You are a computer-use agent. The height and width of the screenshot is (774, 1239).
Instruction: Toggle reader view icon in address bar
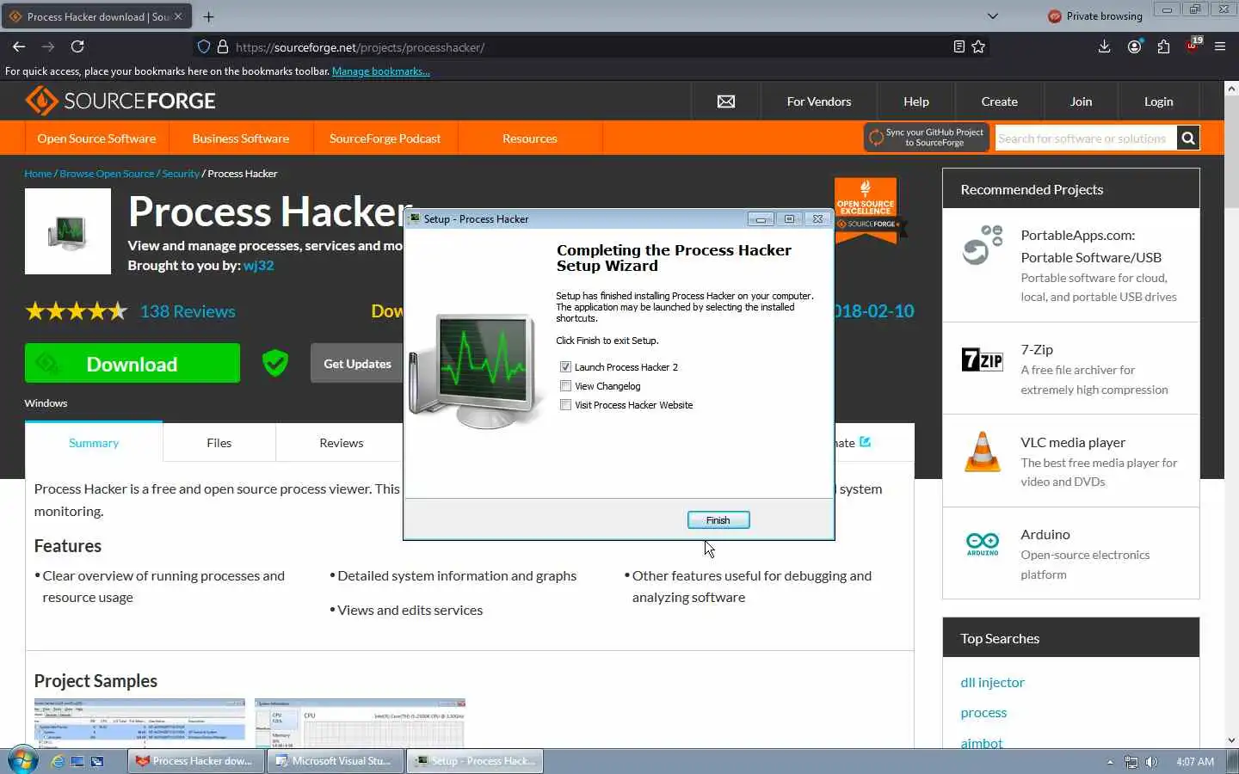tap(959, 46)
